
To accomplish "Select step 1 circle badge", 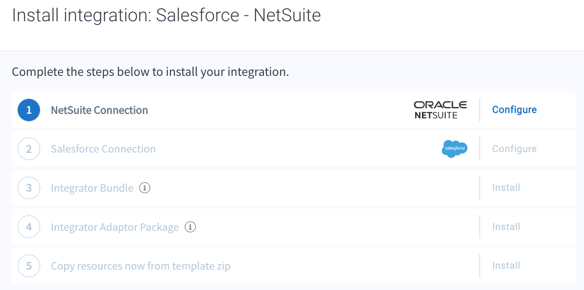I will tap(29, 110).
